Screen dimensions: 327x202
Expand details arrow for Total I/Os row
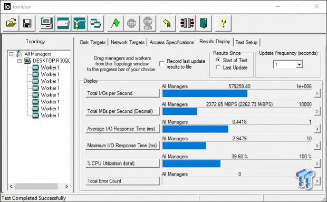317,93
